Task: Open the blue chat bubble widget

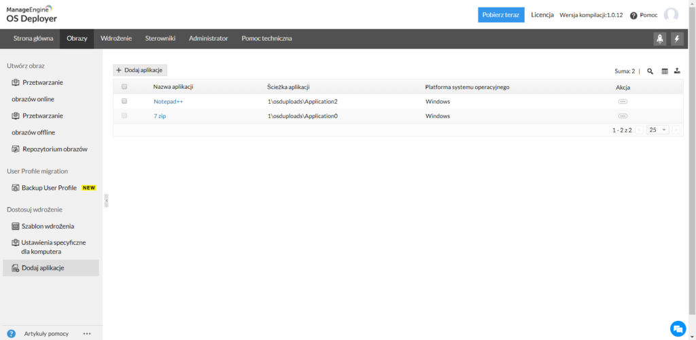Action: pos(677,328)
